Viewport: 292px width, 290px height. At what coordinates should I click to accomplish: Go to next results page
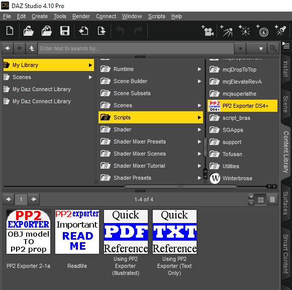coord(34,199)
